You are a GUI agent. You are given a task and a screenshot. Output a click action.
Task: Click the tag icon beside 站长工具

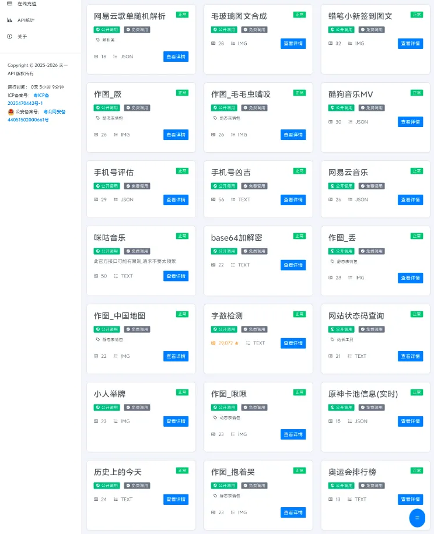332,339
